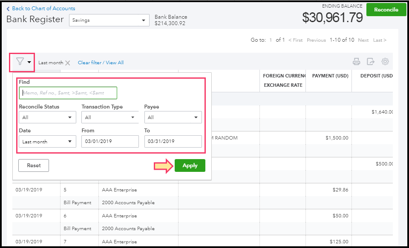Expand the Reconcile Status dropdown
Viewport: 409px width, 248px height.
pos(47,117)
